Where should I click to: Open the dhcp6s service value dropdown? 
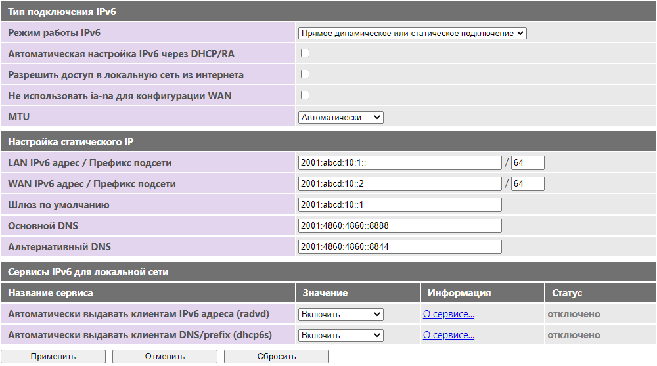[340, 335]
